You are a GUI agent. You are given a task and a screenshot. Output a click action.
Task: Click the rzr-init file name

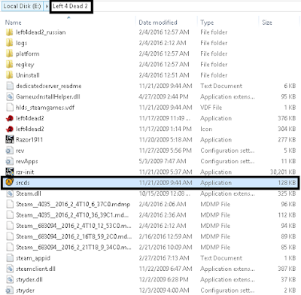(25, 172)
